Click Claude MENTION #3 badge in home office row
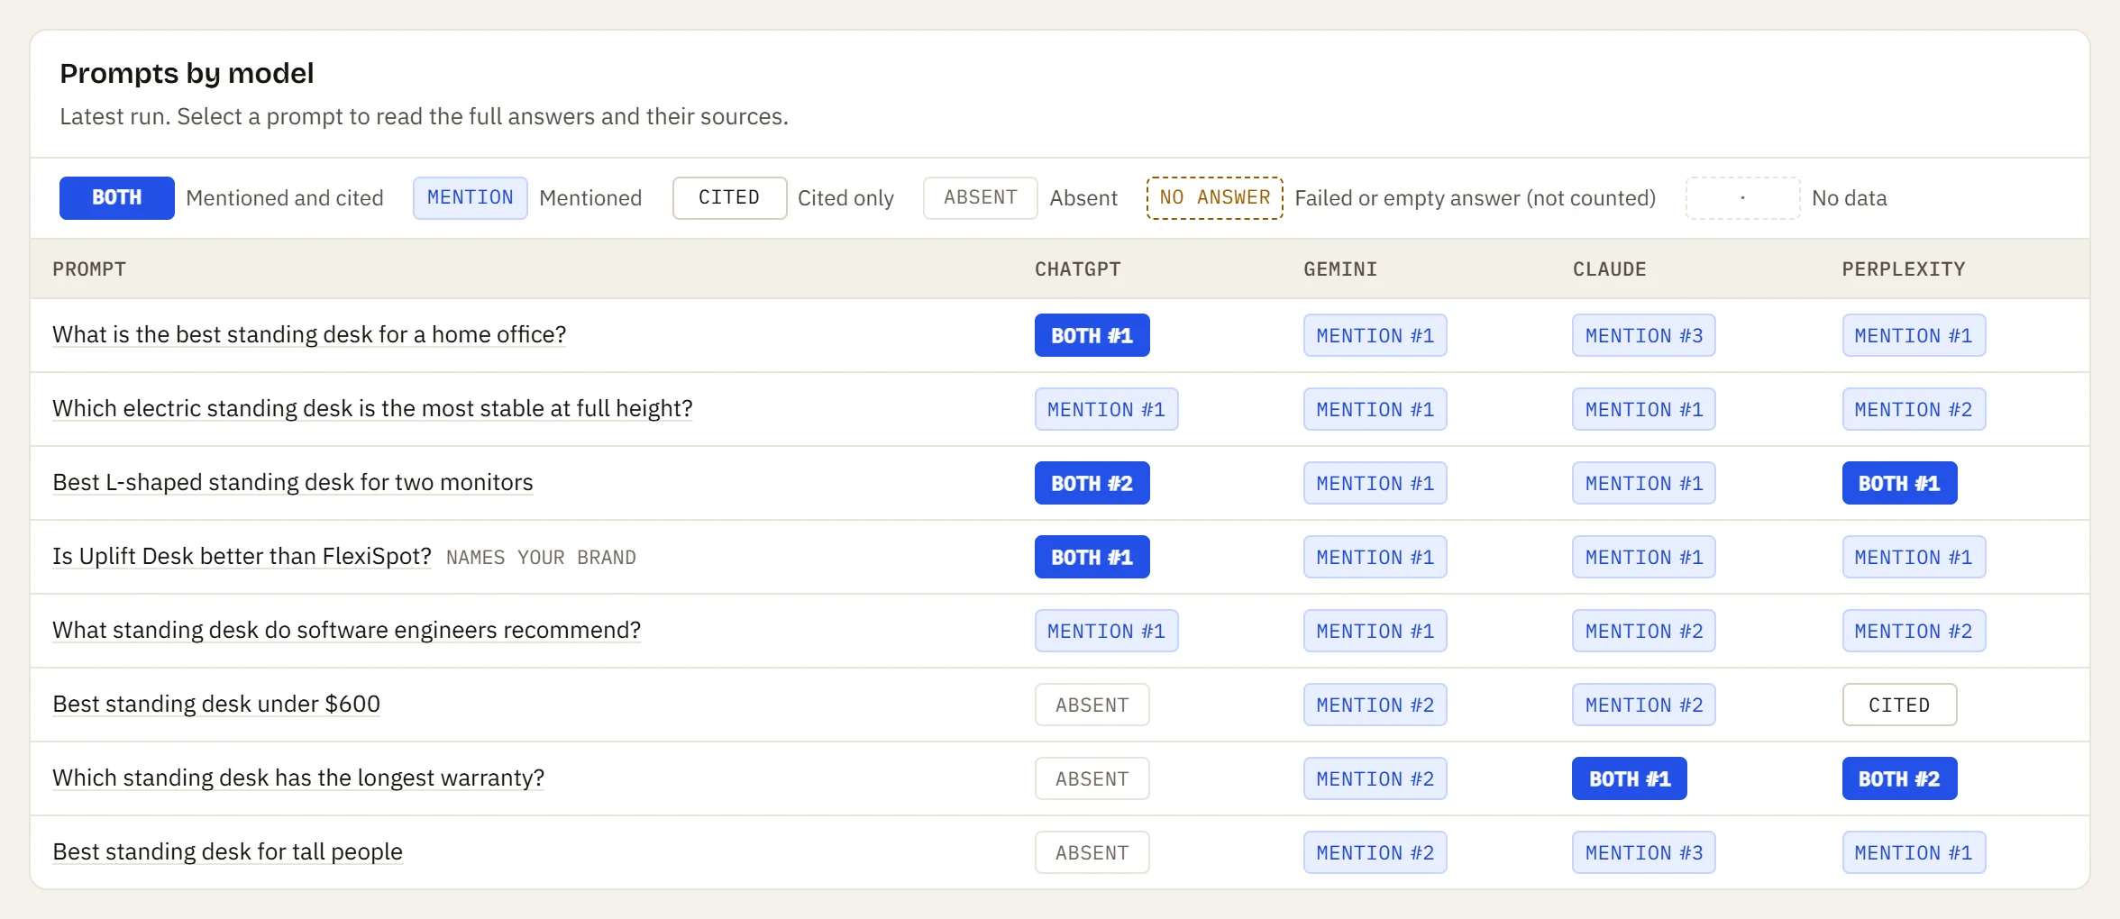 coord(1644,335)
